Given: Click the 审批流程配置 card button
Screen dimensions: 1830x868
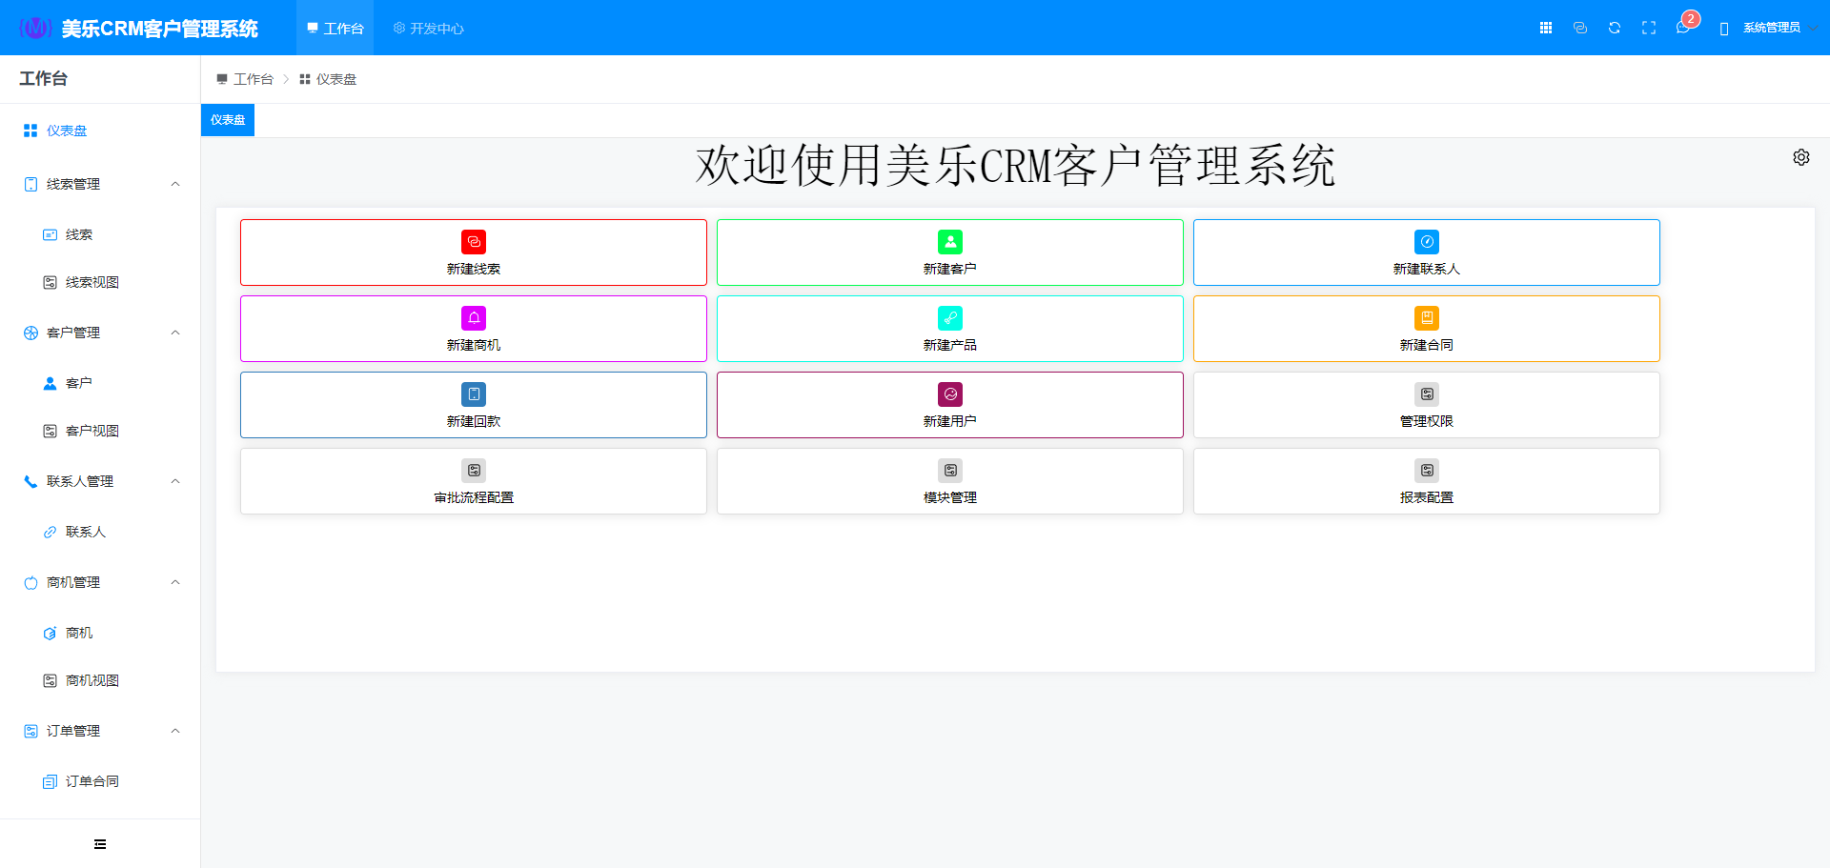Looking at the screenshot, I should (x=474, y=481).
